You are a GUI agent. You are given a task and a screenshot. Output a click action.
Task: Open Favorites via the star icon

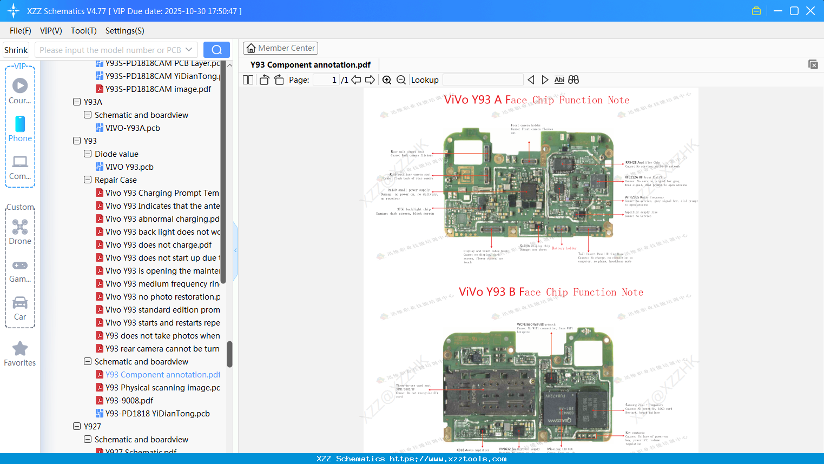(19, 348)
